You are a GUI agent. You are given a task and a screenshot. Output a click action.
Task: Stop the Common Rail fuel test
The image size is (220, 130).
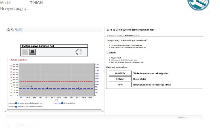33,52
